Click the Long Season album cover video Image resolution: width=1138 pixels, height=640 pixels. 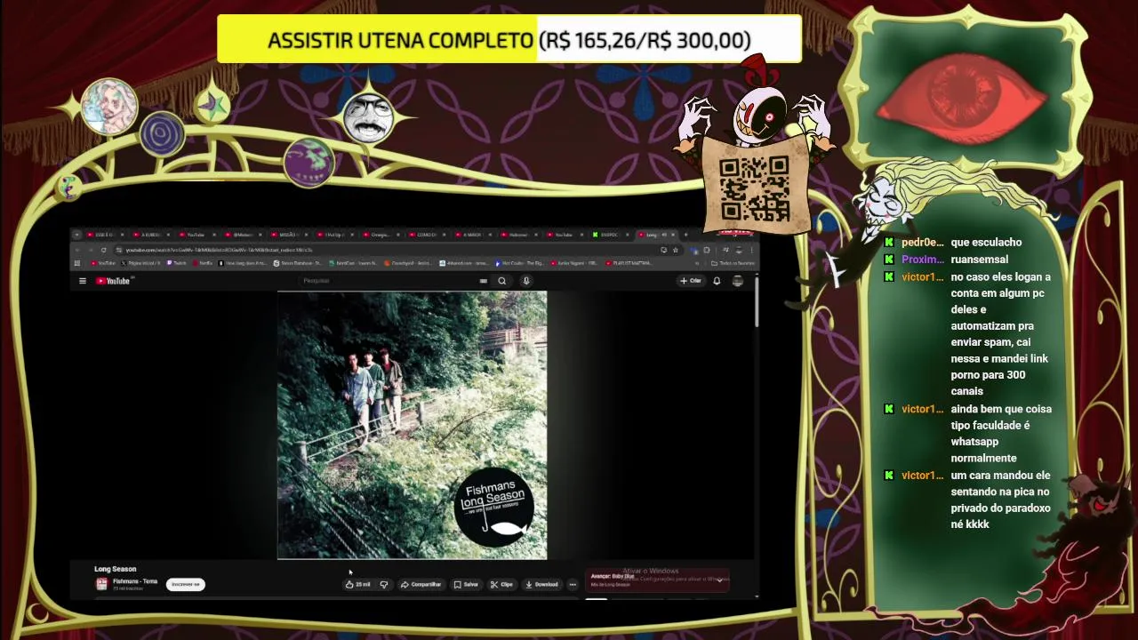(412, 426)
